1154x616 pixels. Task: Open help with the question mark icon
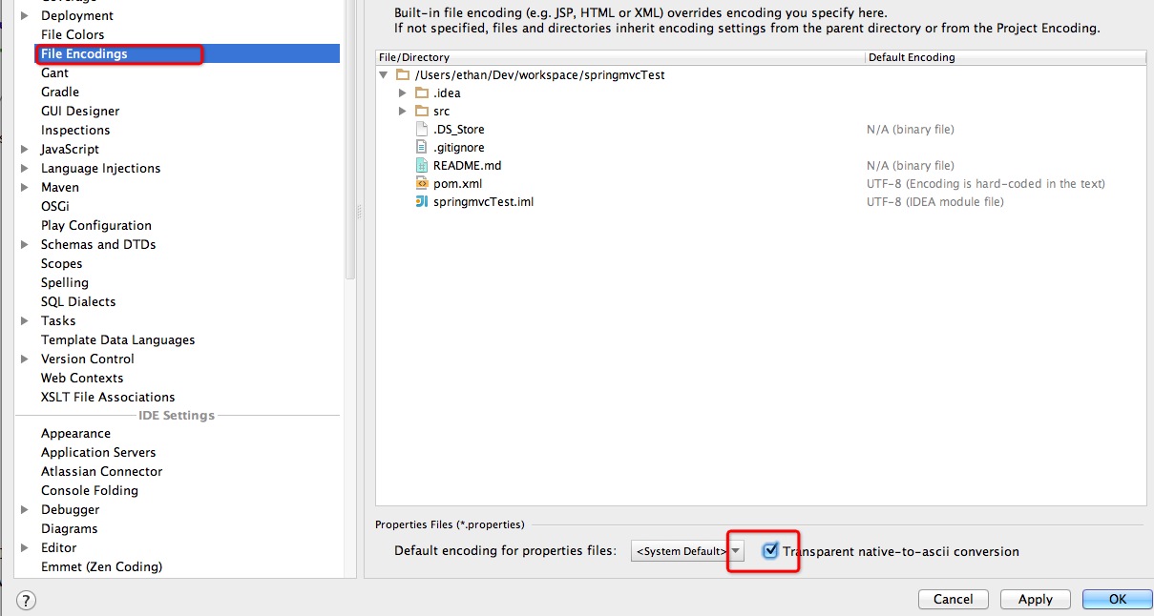[26, 600]
